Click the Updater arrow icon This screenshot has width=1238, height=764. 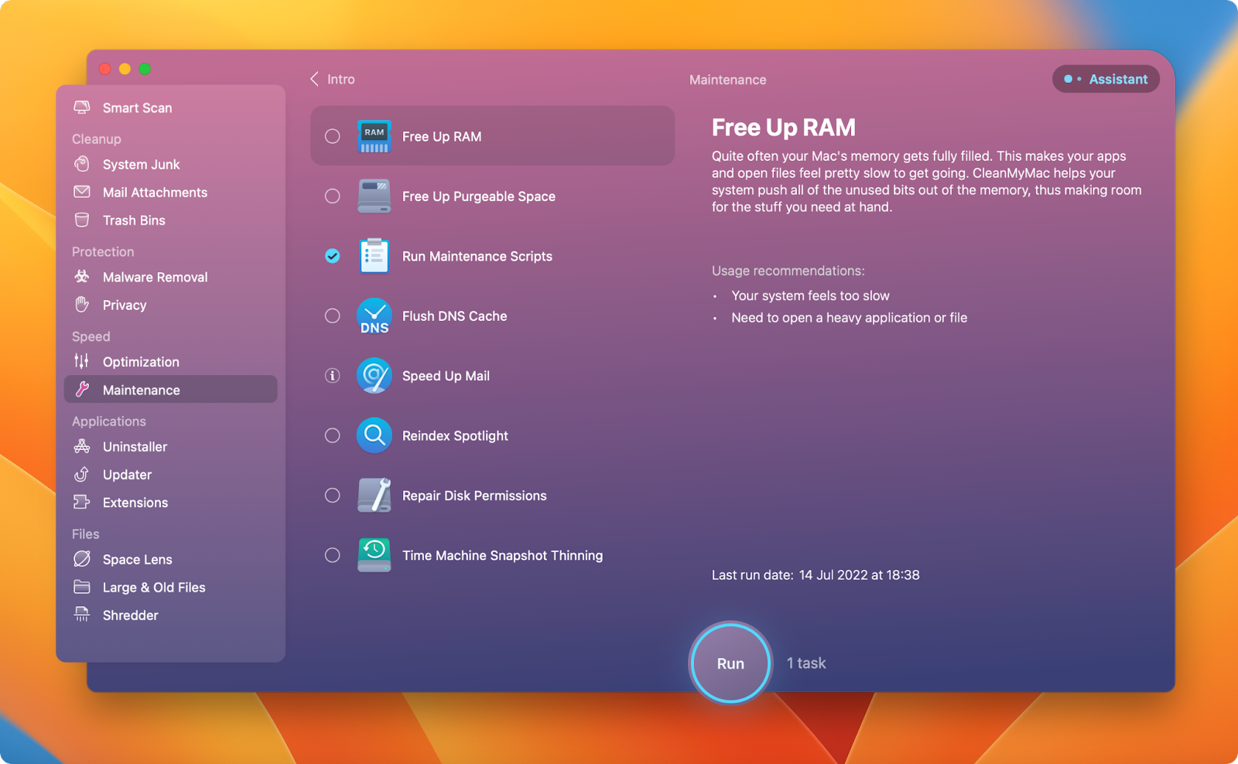82,474
